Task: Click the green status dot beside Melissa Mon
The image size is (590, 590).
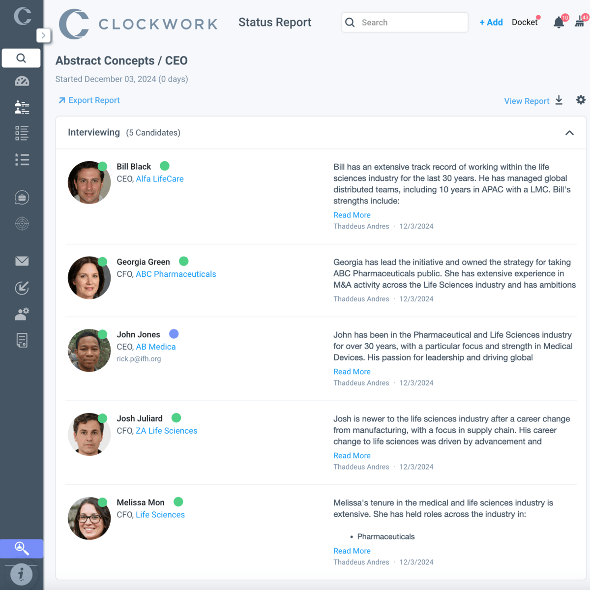Action: click(178, 502)
